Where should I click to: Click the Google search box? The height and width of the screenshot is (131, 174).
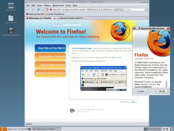point(134,10)
